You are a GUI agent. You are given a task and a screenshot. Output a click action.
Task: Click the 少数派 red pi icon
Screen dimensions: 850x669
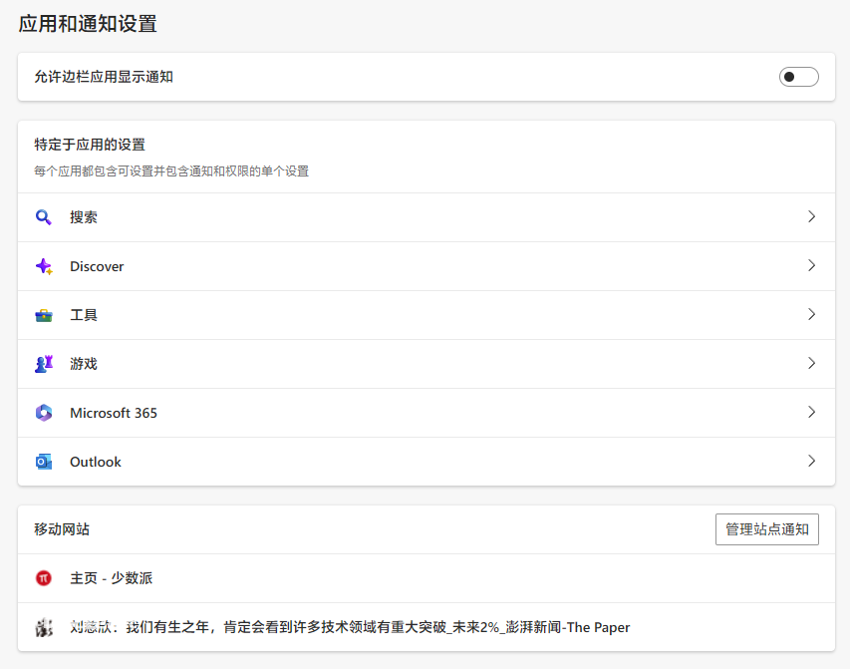[44, 578]
